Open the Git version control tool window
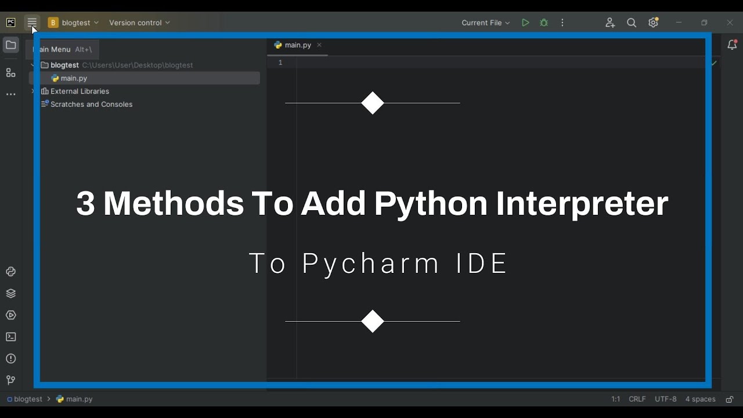Screen dimensions: 743x418 [10, 380]
